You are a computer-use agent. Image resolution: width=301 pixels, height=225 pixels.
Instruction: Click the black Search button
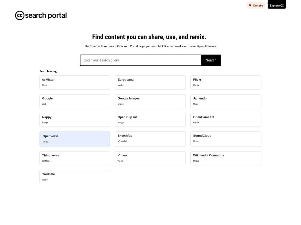pyautogui.click(x=211, y=60)
